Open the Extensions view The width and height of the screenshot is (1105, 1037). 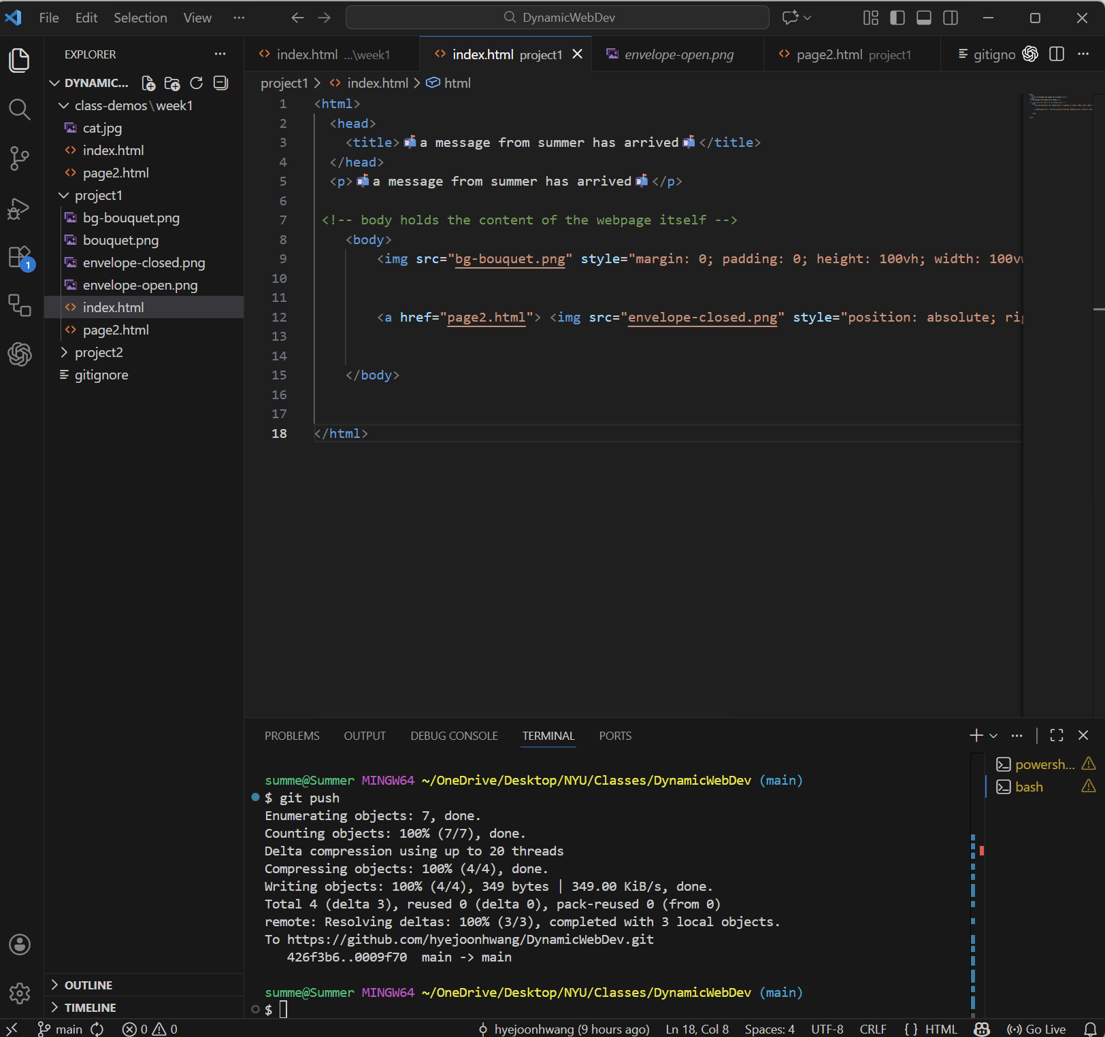19,258
